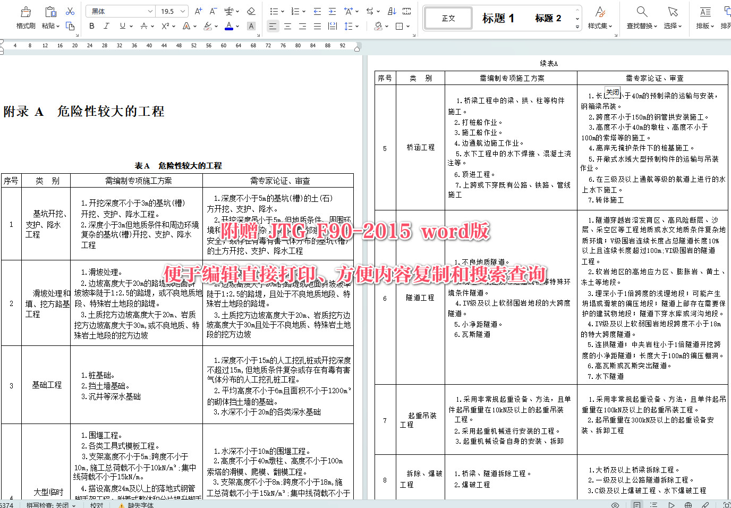Click the 关闭 button near the table
731x508 pixels.
coord(612,91)
